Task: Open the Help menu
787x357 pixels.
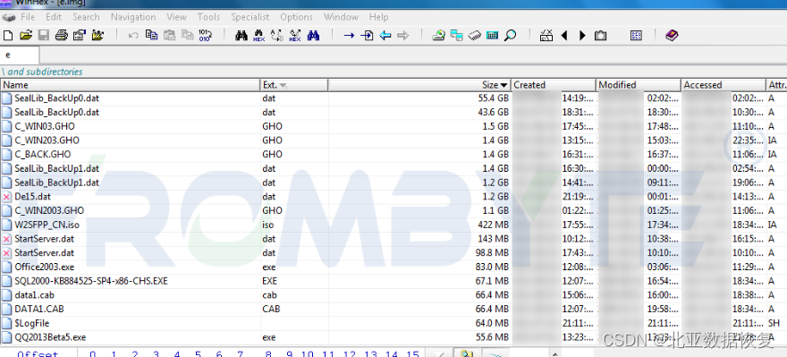Action: click(379, 17)
